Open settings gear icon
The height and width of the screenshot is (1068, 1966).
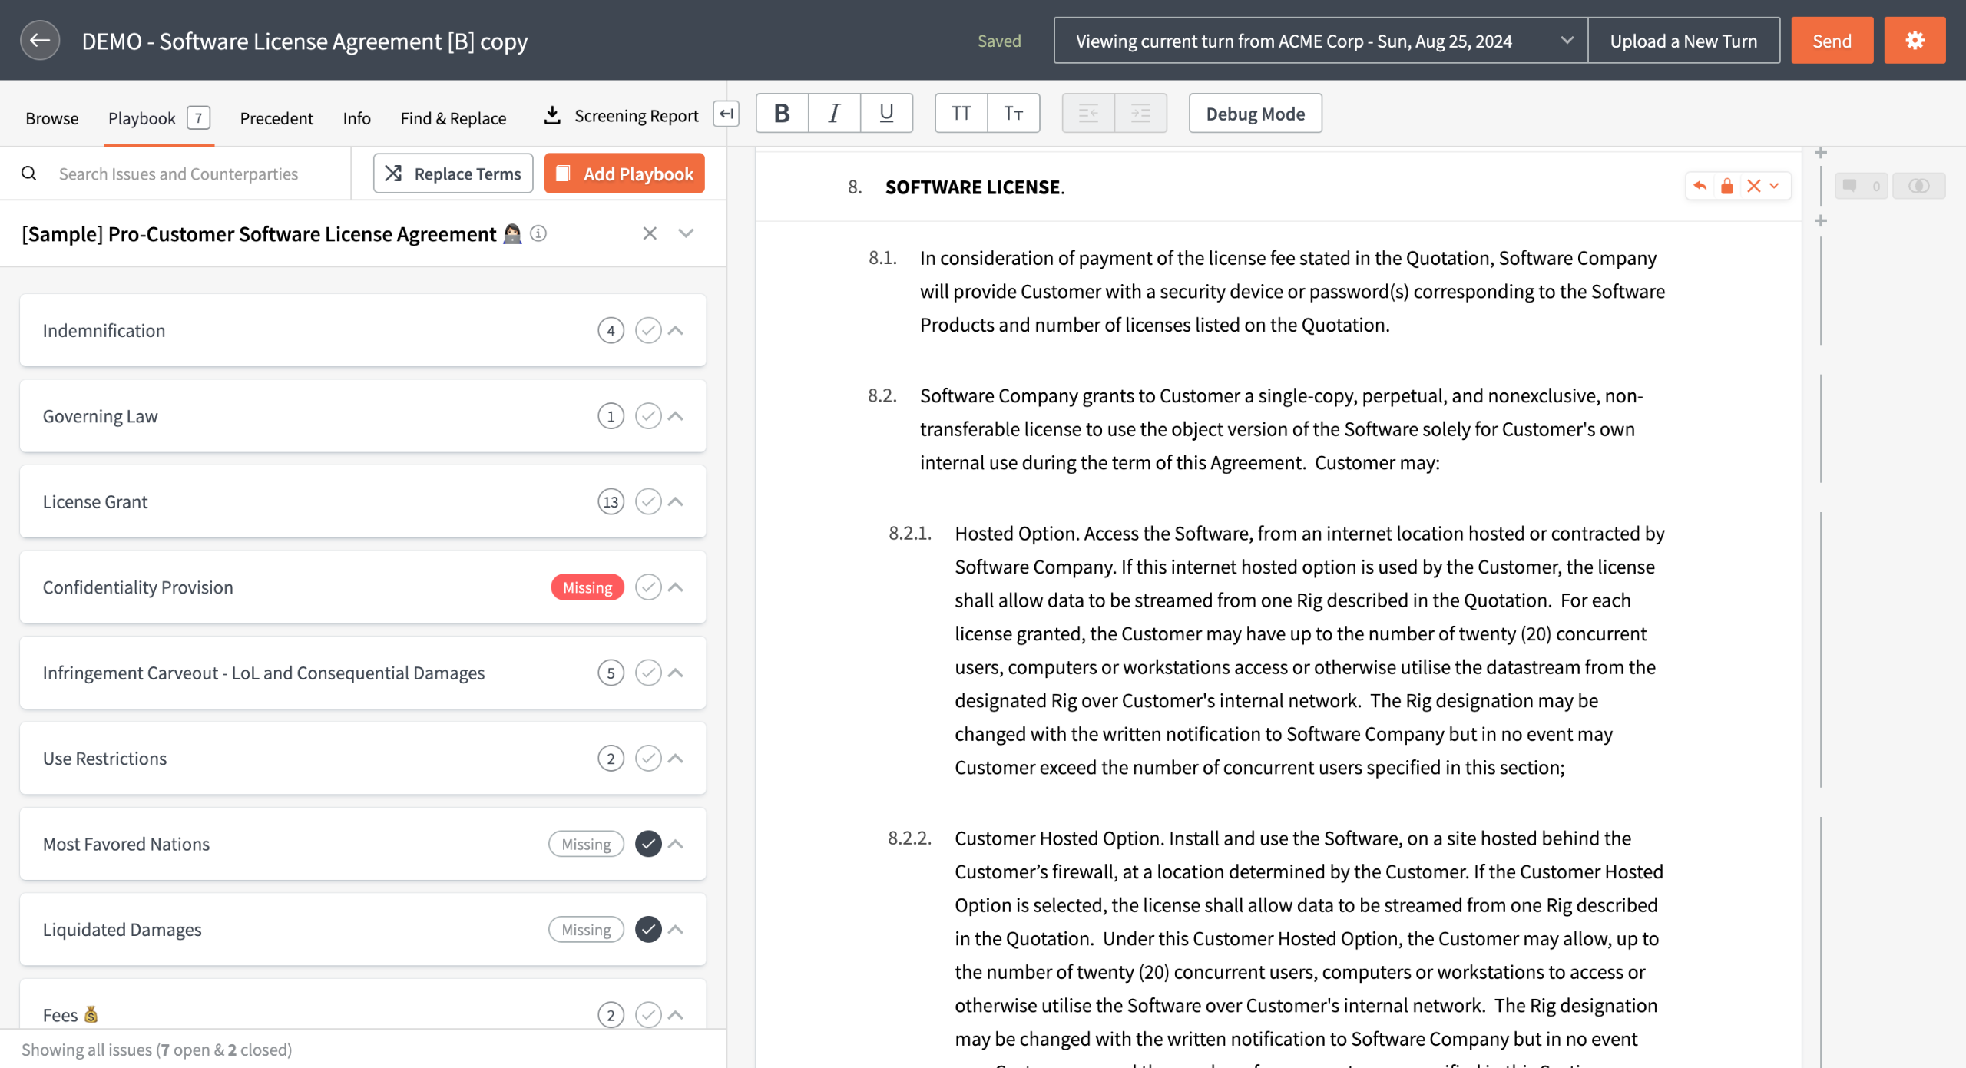(1914, 41)
